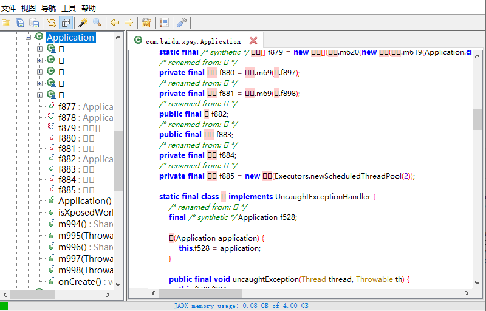Click the tree panel horizontal scroll right arrow
This screenshot has width=486, height=311.
pyautogui.click(x=108, y=295)
